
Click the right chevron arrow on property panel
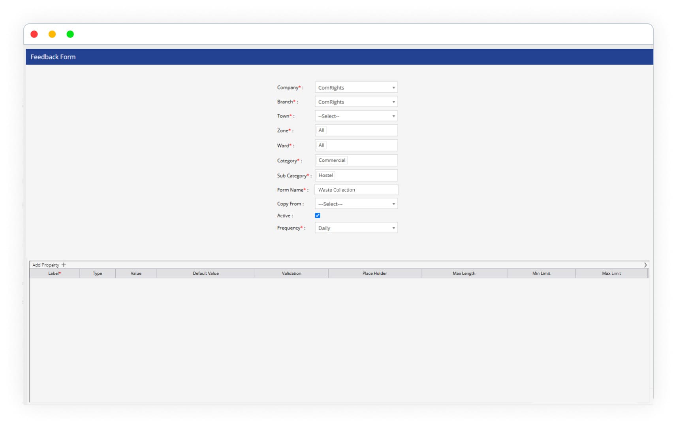[x=645, y=265]
